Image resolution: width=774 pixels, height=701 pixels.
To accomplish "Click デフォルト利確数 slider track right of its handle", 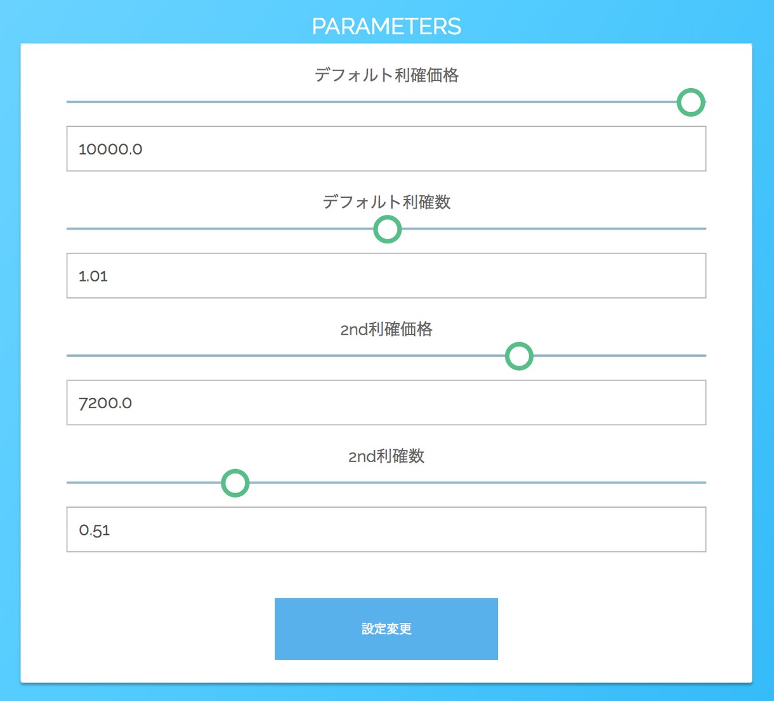I will (x=554, y=229).
